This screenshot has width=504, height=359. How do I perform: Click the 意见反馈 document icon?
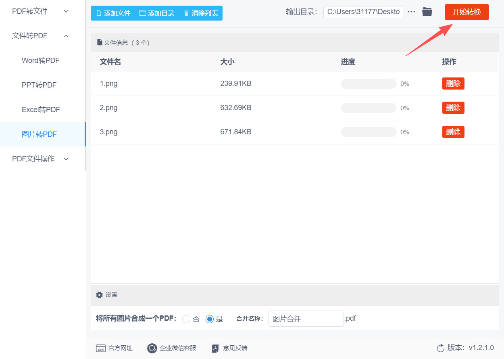pos(216,348)
